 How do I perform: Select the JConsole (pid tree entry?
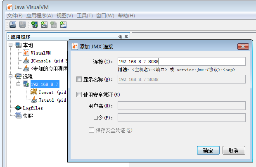coord(49,61)
